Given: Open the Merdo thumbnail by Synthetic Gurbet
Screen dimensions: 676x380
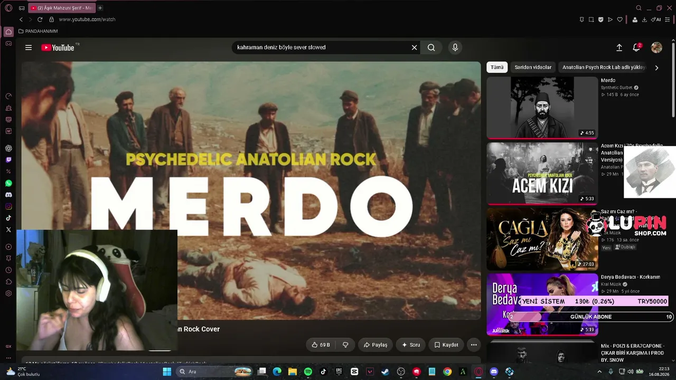Looking at the screenshot, I should click(542, 108).
